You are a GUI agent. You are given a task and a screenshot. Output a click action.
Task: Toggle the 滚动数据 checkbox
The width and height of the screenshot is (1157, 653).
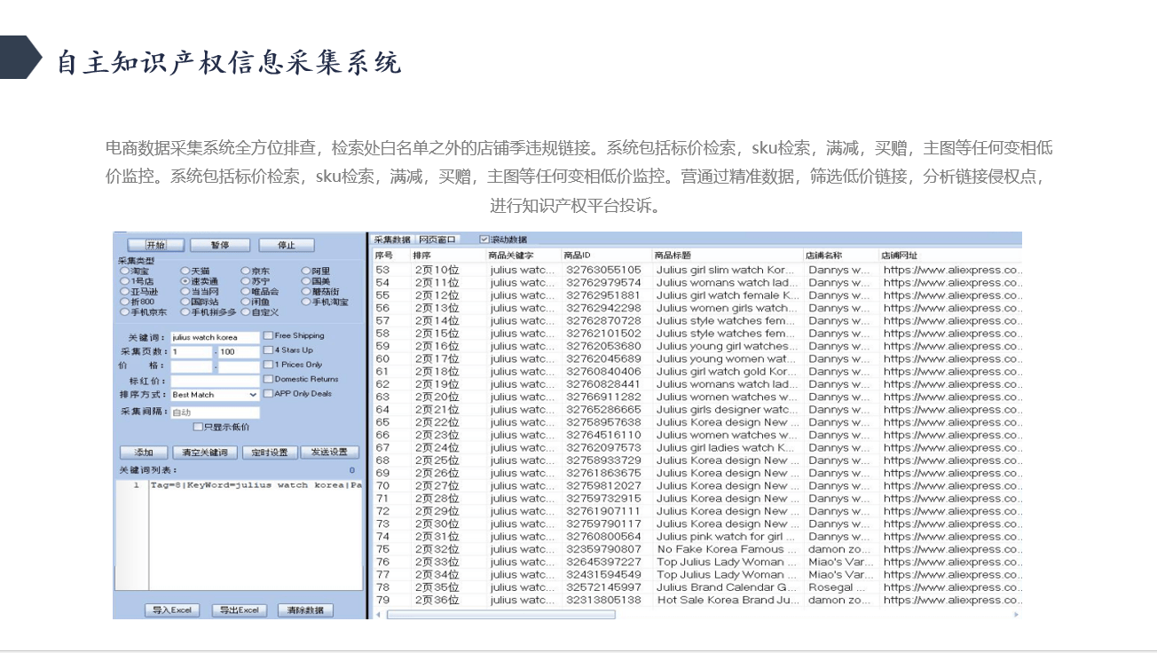click(x=484, y=240)
